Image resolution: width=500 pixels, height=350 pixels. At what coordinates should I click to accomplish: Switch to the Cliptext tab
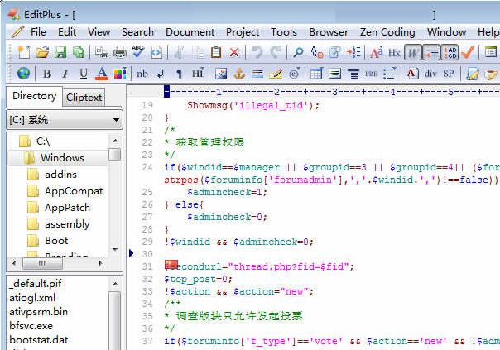pos(84,97)
